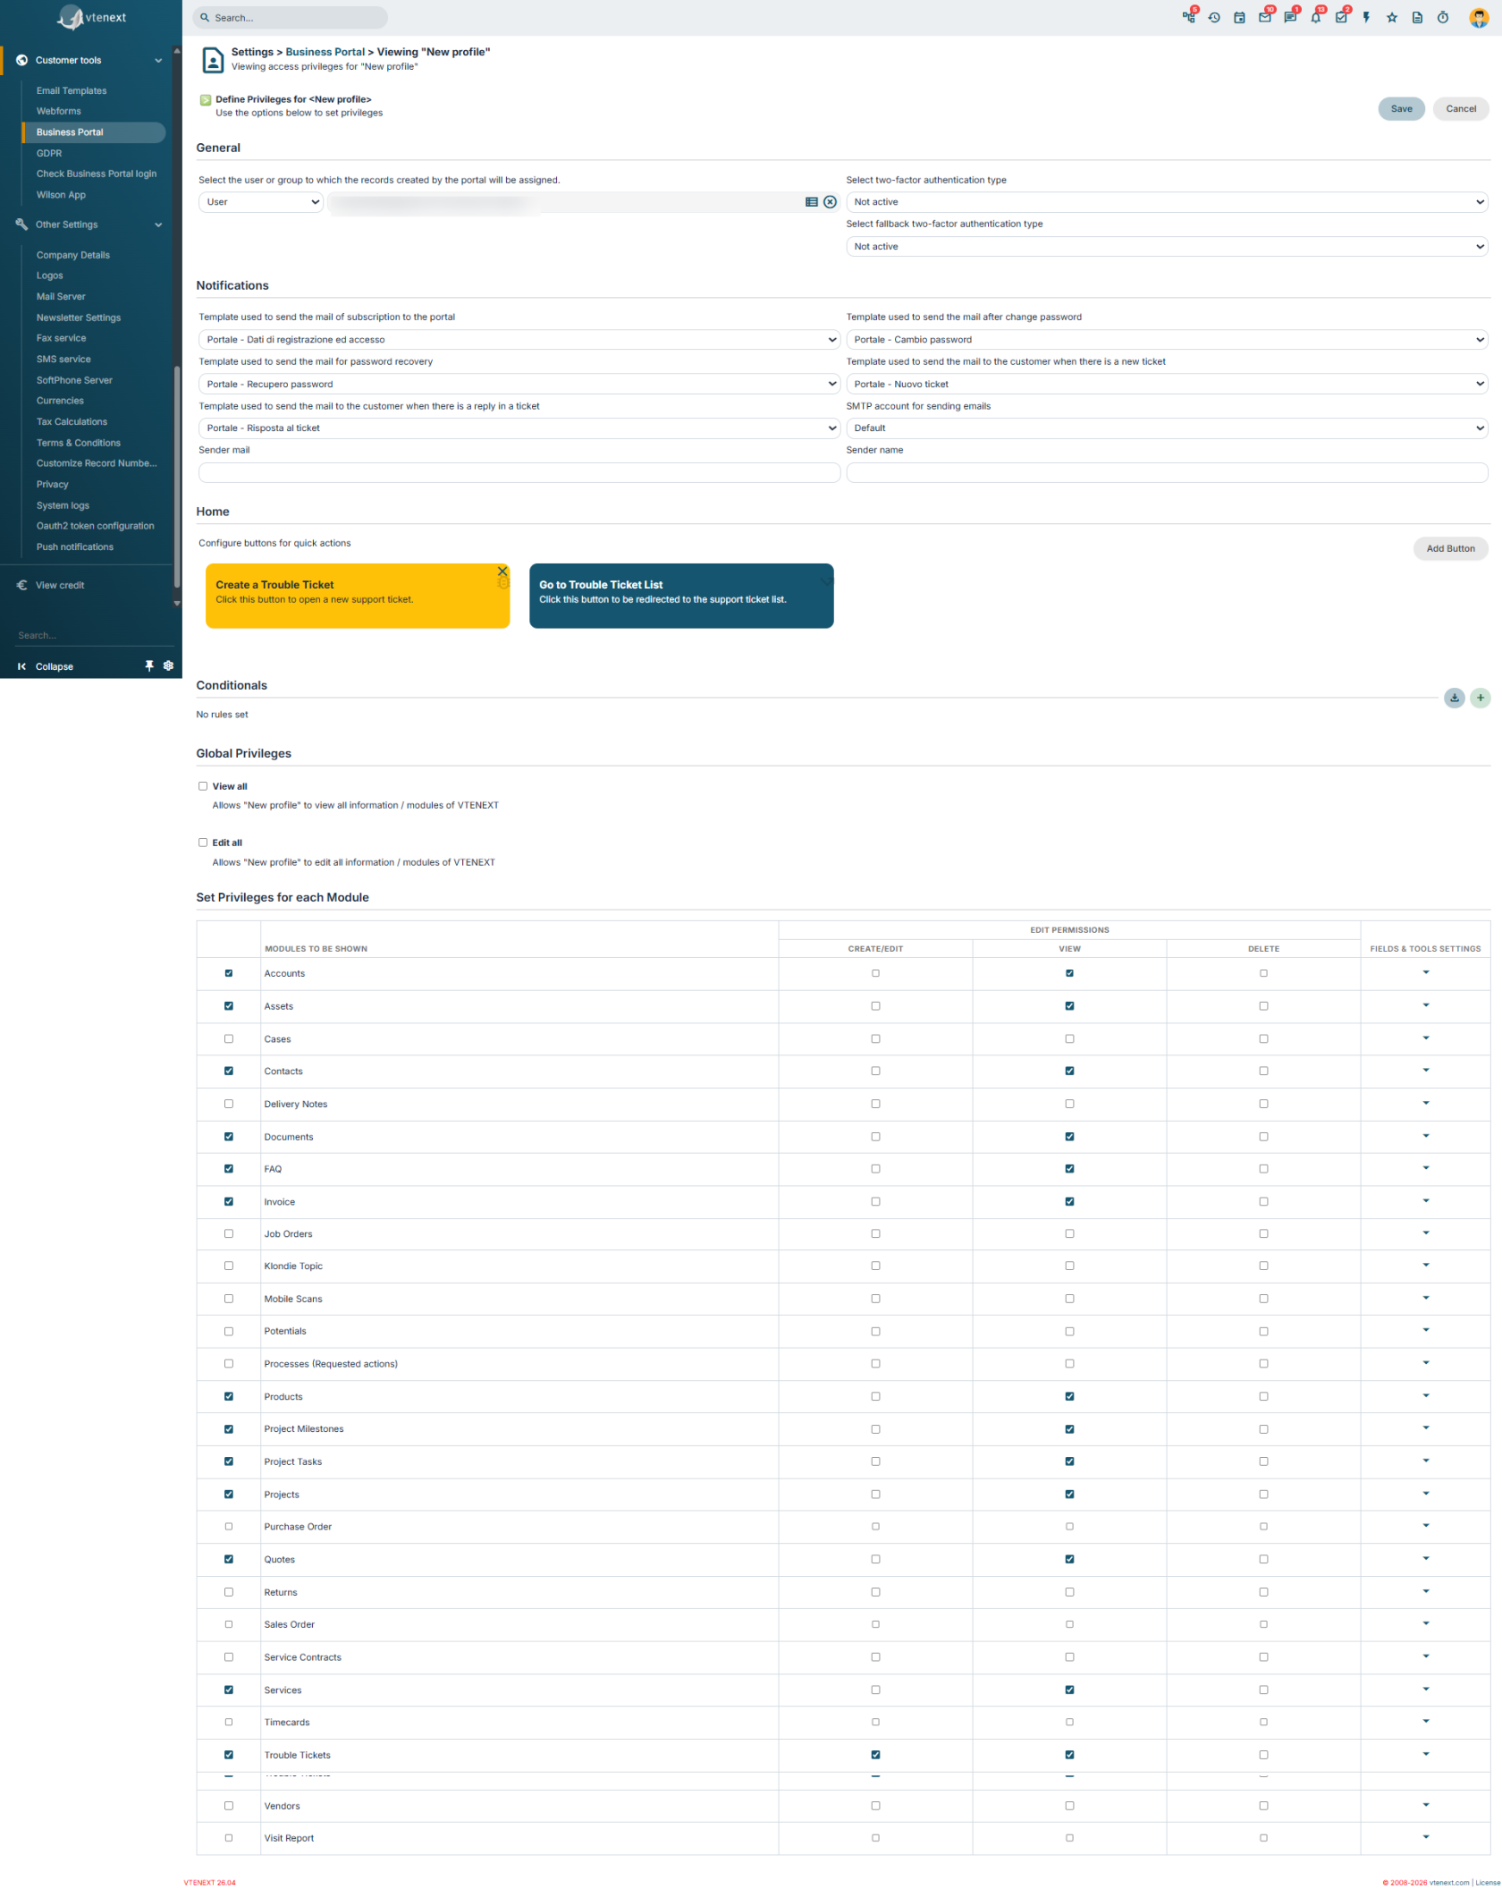
Task: Open Company Details in sidebar
Action: pos(73,256)
